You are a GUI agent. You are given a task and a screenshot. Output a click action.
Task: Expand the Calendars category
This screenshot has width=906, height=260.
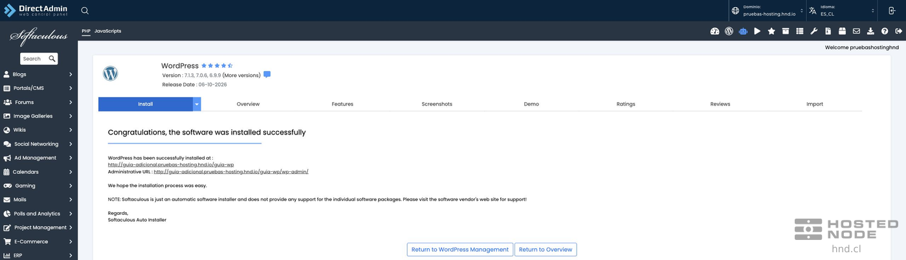[x=39, y=172]
